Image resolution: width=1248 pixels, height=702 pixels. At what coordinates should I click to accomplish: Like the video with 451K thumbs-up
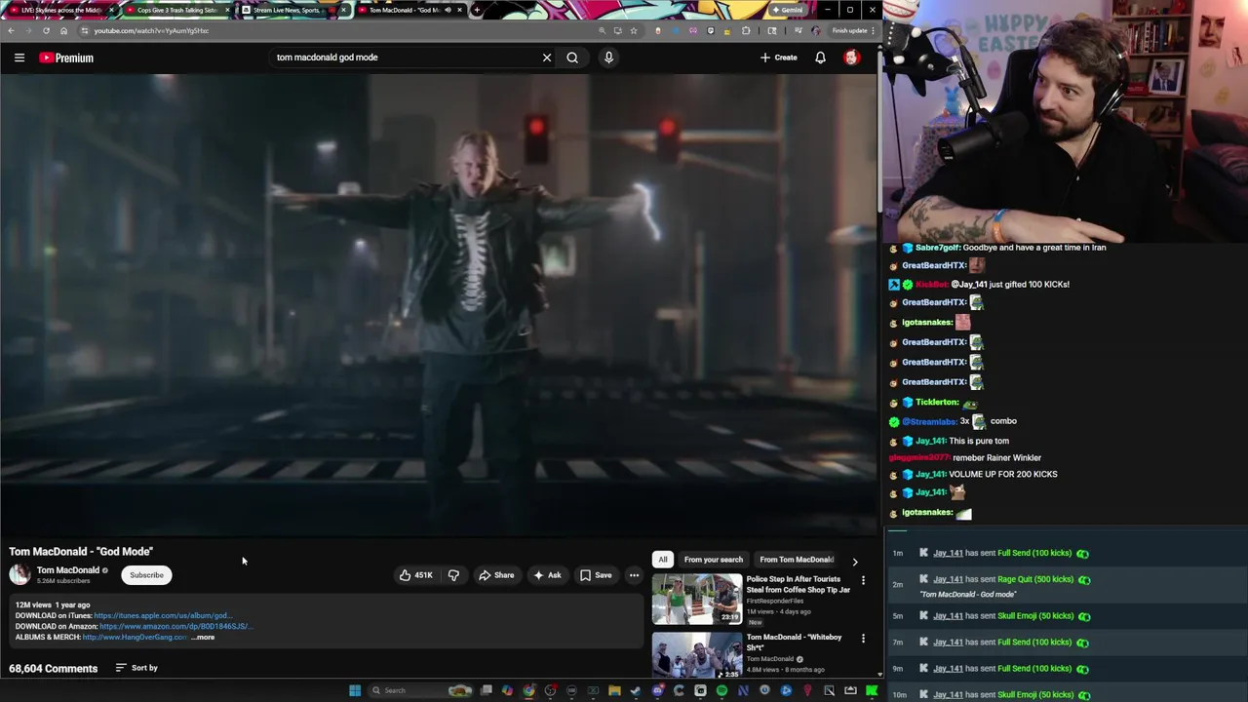416,575
